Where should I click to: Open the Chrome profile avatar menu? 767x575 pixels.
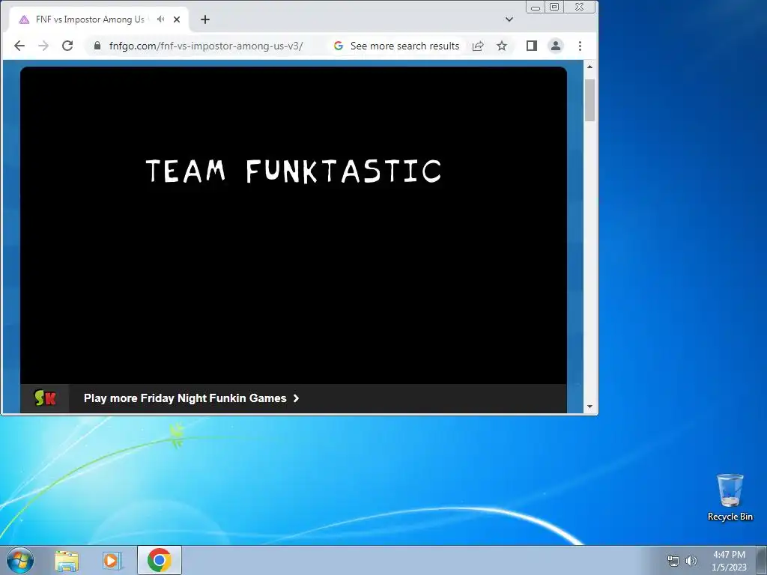(x=556, y=46)
